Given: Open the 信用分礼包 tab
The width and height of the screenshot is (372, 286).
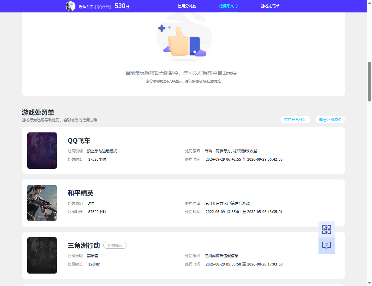Looking at the screenshot, I should (187, 6).
